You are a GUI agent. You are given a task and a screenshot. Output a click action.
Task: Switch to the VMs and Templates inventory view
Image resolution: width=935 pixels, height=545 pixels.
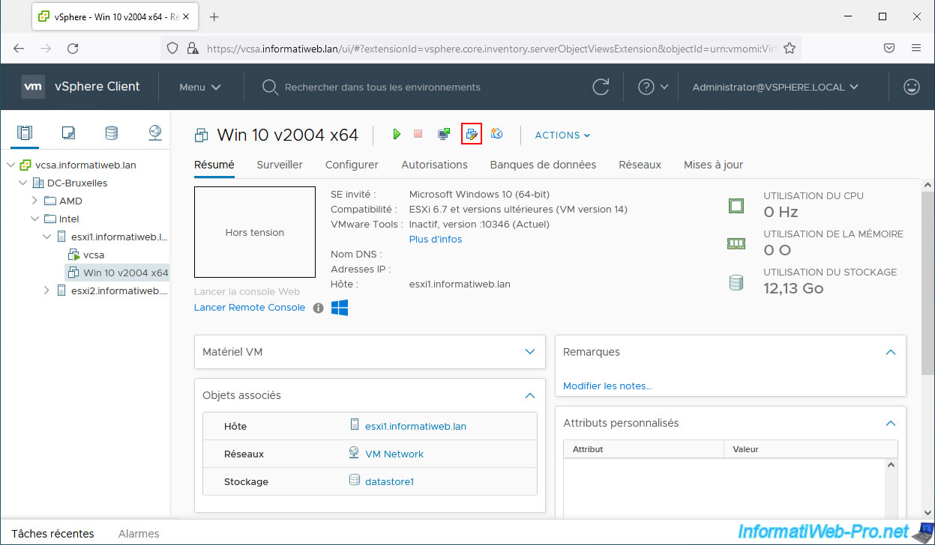(x=68, y=133)
